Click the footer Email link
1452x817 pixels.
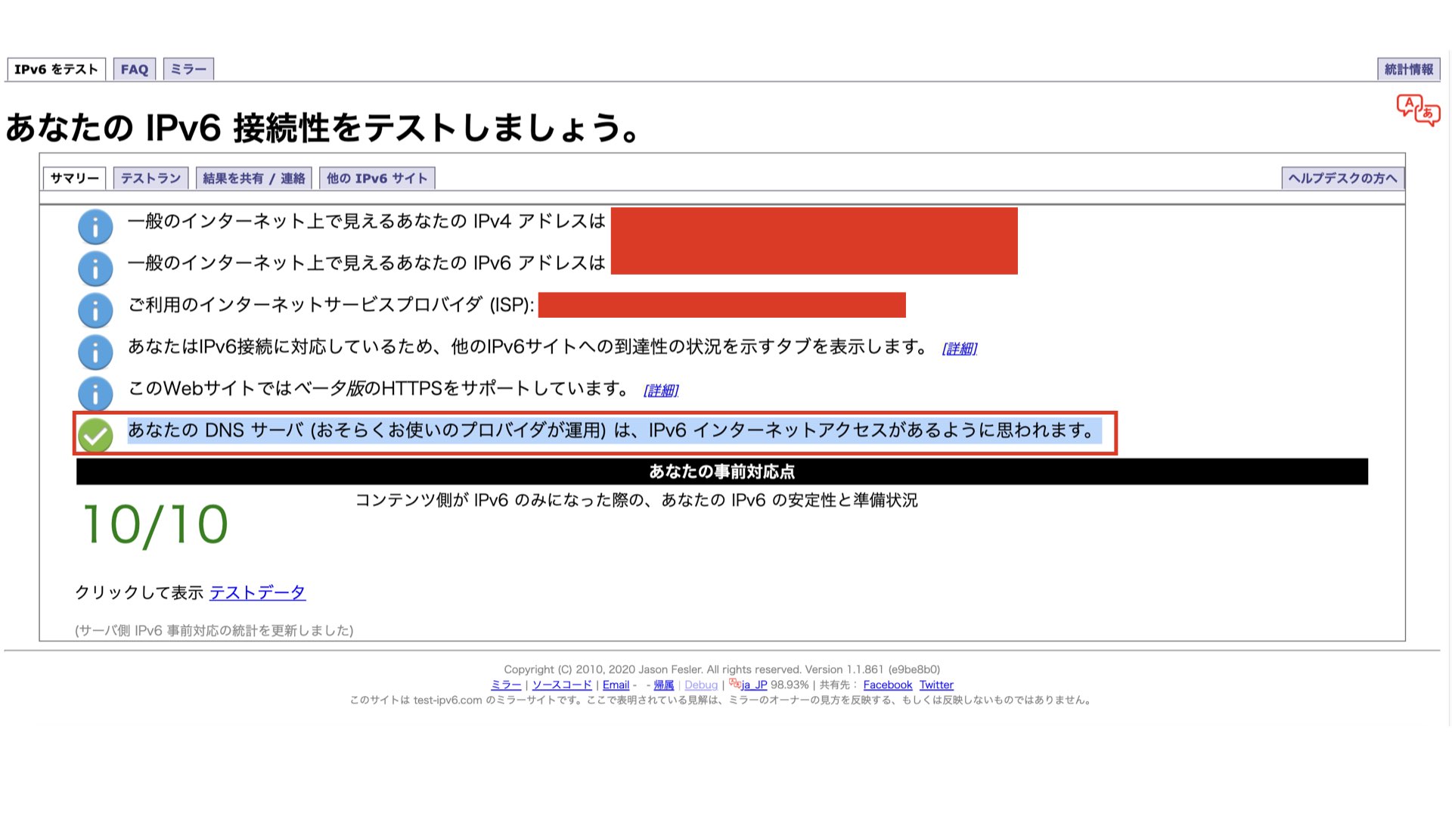pyautogui.click(x=616, y=685)
